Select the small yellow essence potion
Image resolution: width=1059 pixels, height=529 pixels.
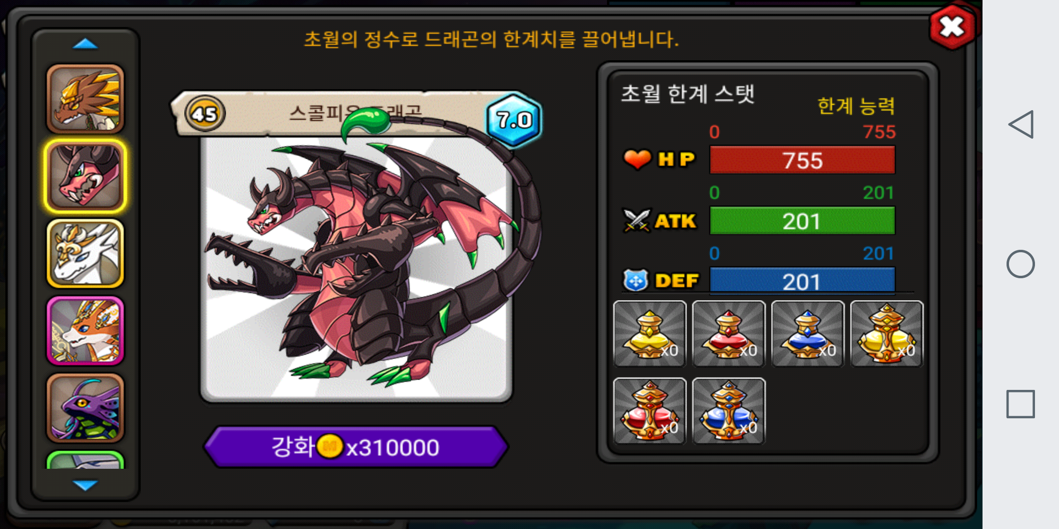[650, 334]
